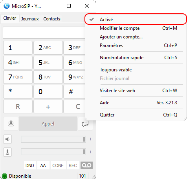Click the green Disponible status icon
The height and width of the screenshot is (180, 187).
coord(4,176)
